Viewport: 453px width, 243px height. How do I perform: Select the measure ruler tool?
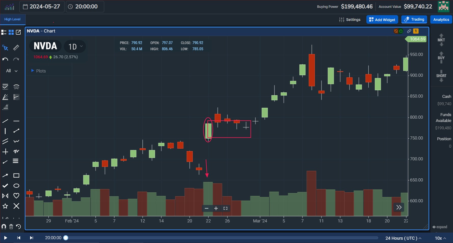[x=16, y=48]
